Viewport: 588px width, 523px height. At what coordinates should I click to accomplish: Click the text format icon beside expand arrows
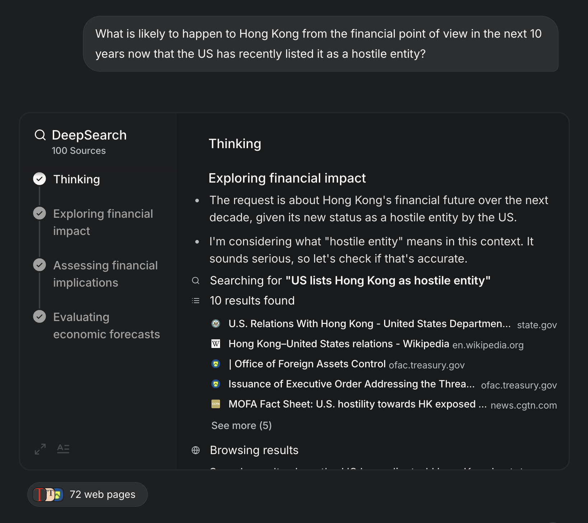(63, 449)
